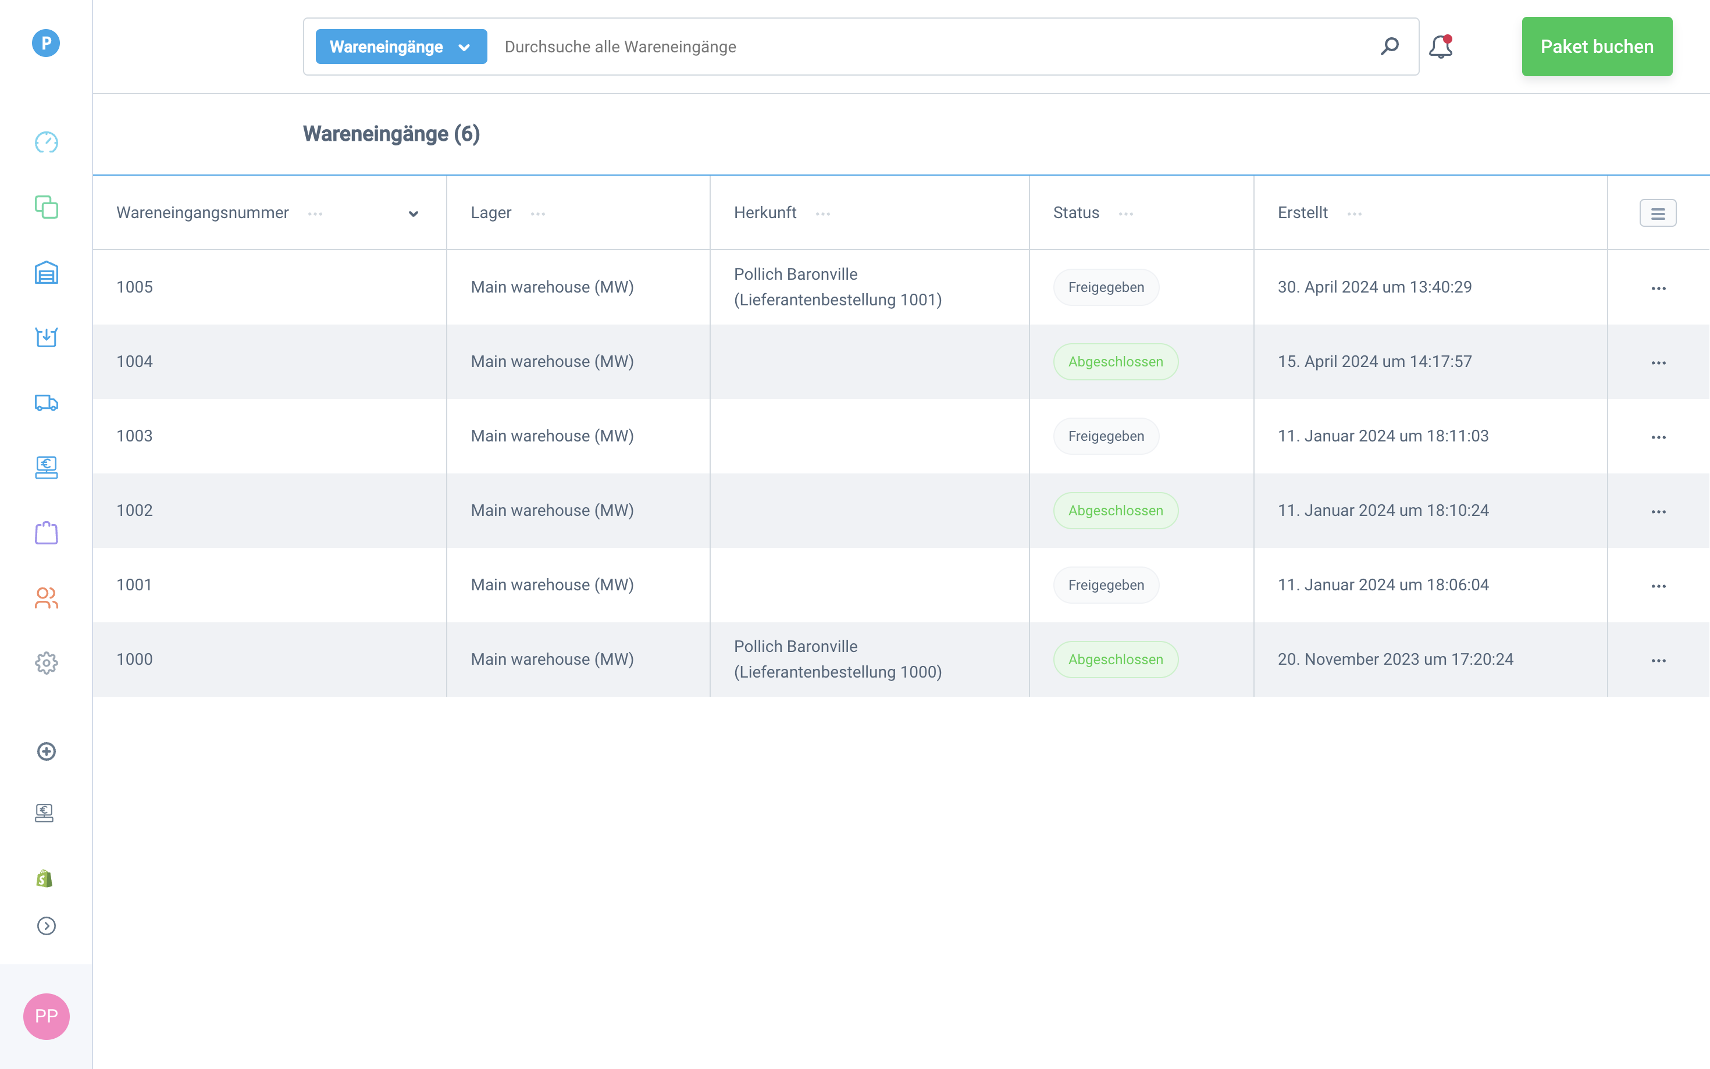This screenshot has width=1710, height=1069.
Task: Click the delivery truck sidebar icon
Action: click(x=46, y=403)
